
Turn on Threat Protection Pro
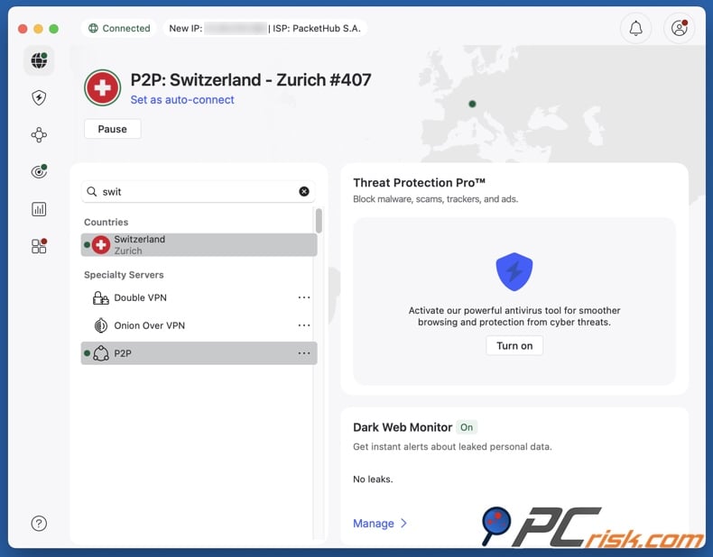(x=514, y=346)
